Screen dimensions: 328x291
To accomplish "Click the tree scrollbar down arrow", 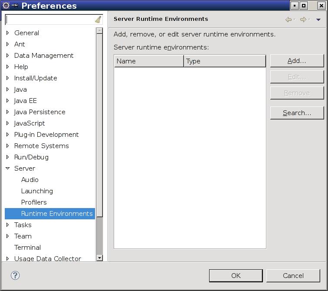I will [100, 258].
